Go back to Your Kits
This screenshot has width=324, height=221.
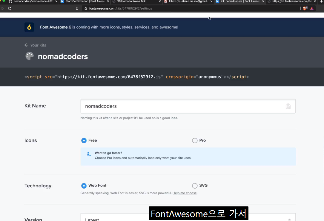pyautogui.click(x=38, y=45)
